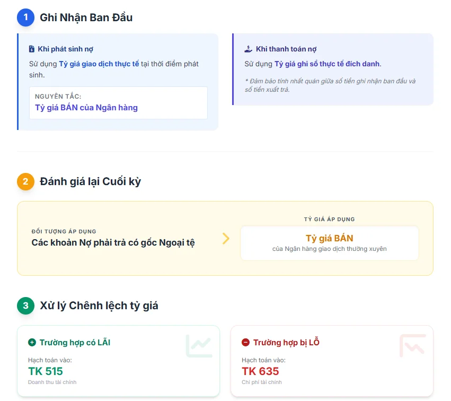
Task: Click the orange number 2 step badge
Action: point(25,181)
